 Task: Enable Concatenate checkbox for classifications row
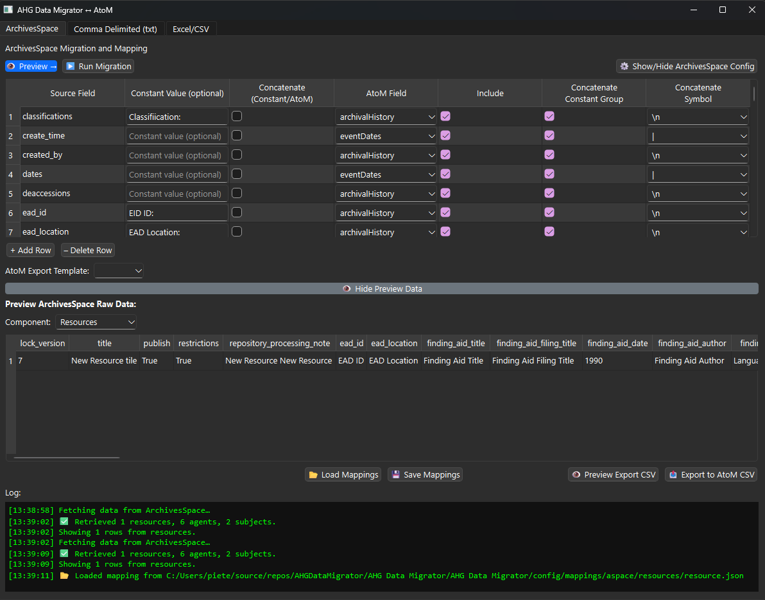[x=237, y=117]
